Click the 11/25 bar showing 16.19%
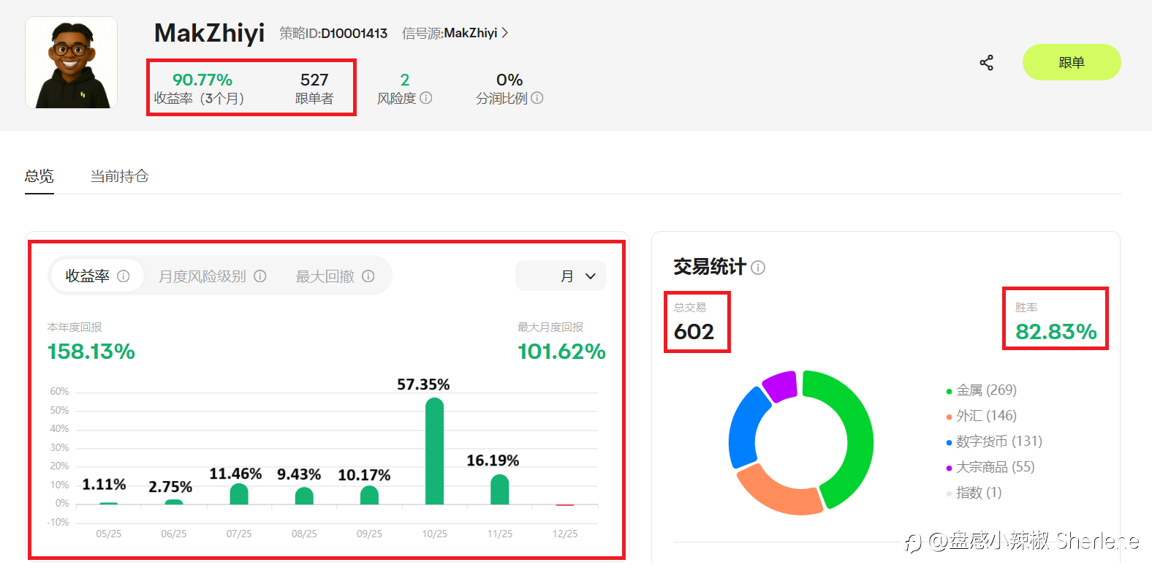Image resolution: width=1152 pixels, height=576 pixels. tap(500, 490)
